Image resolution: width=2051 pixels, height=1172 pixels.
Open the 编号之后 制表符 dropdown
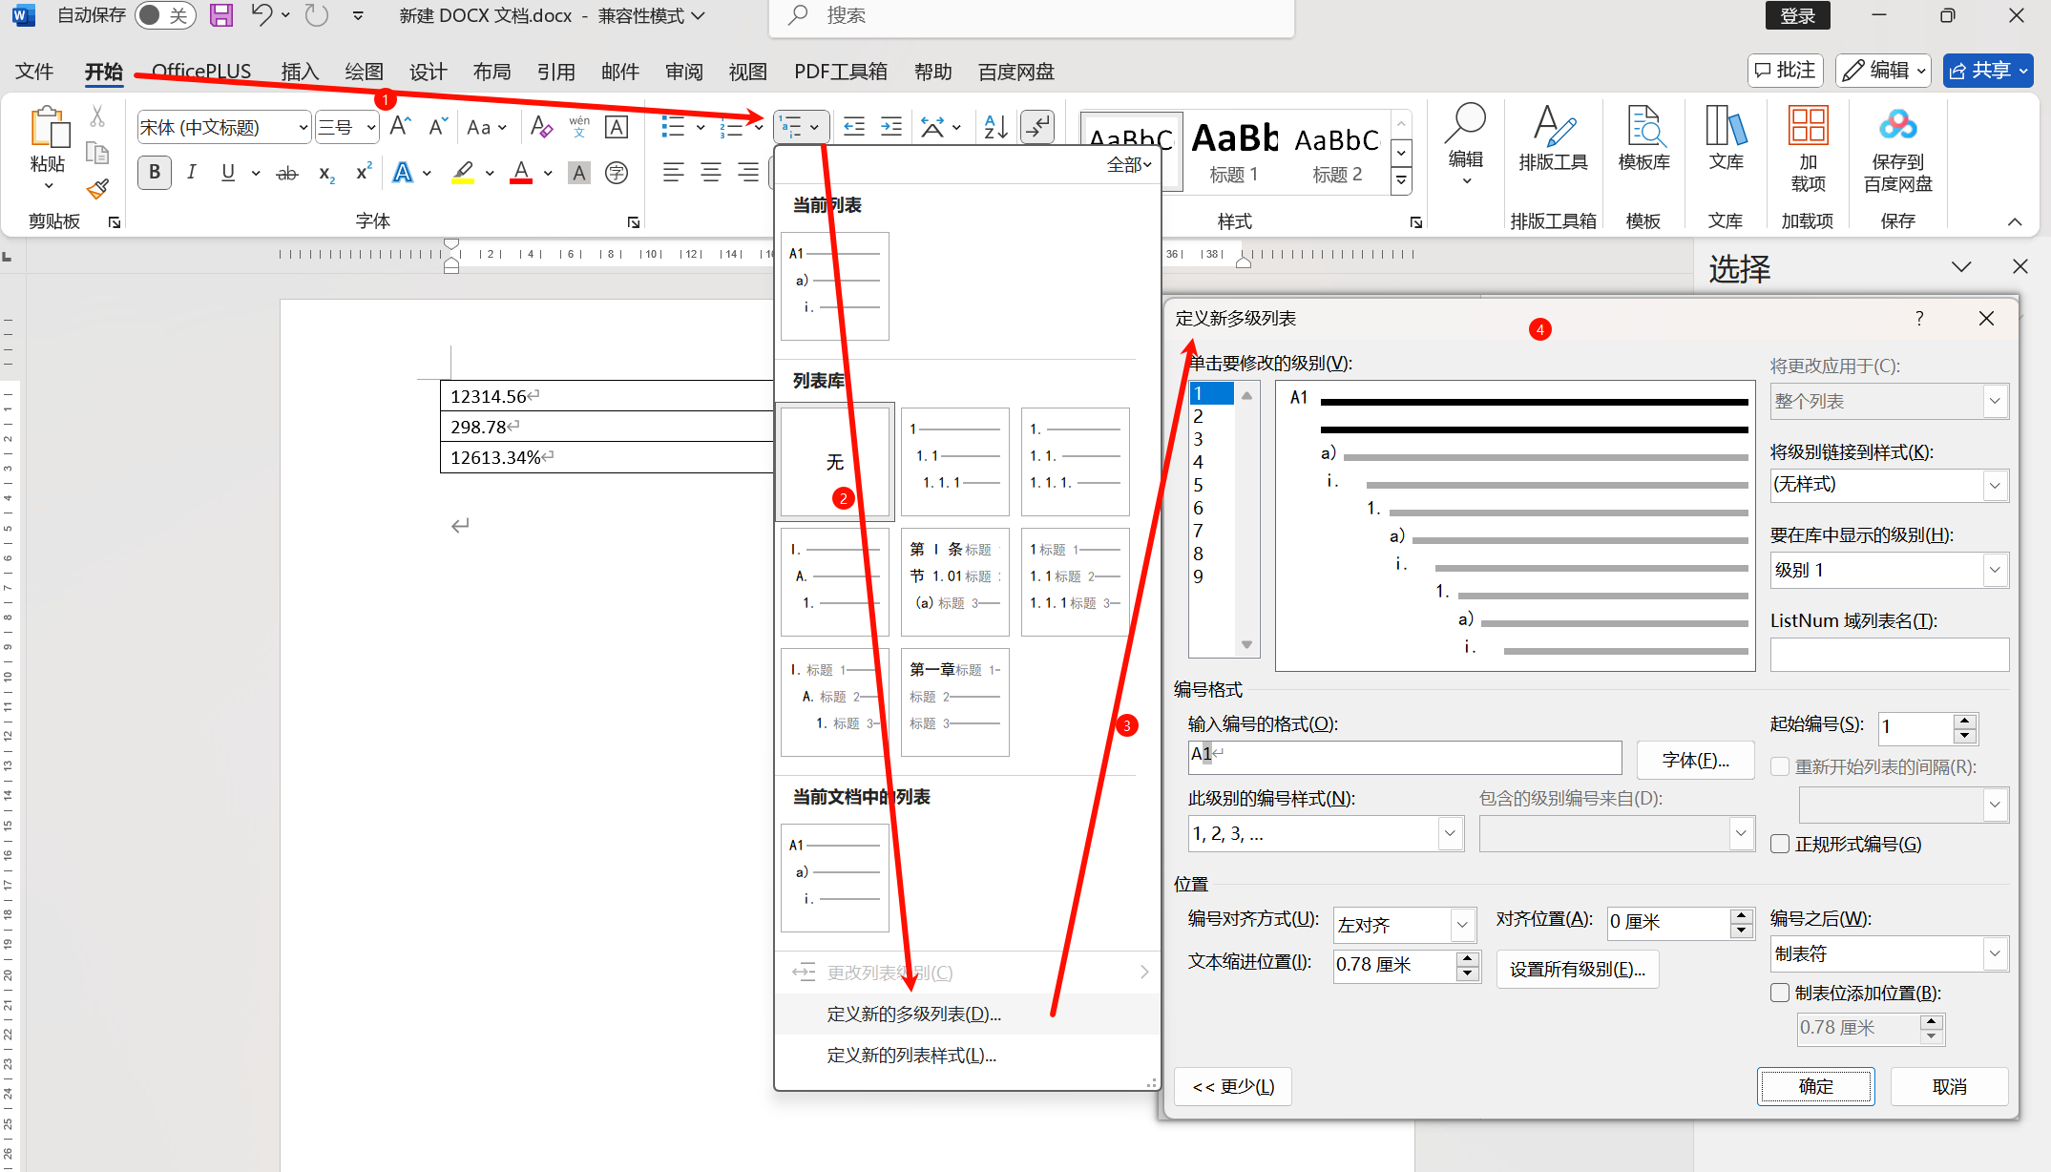[x=1994, y=953]
